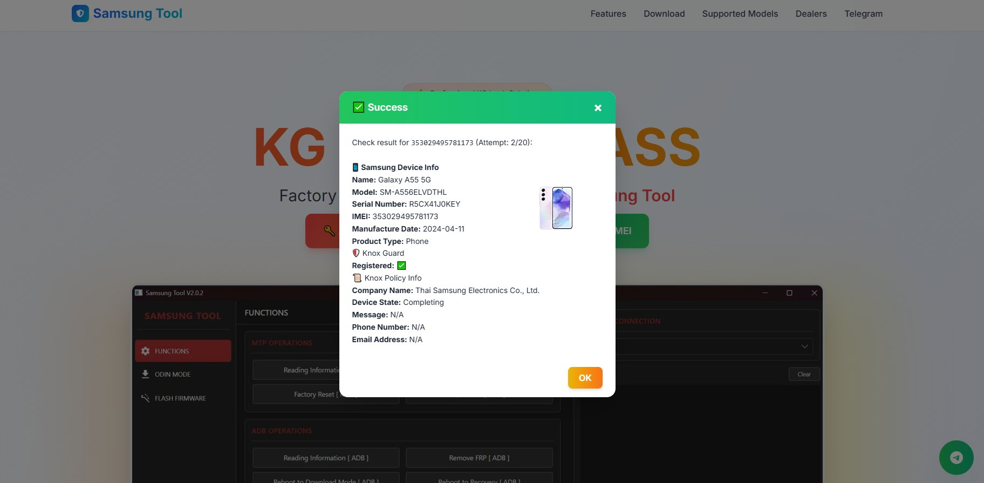Click the OK button in Success dialog
This screenshot has width=984, height=483.
click(585, 378)
